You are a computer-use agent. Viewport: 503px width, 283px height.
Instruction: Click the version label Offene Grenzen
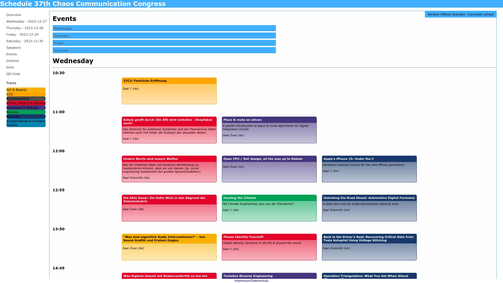pyautogui.click(x=461, y=14)
